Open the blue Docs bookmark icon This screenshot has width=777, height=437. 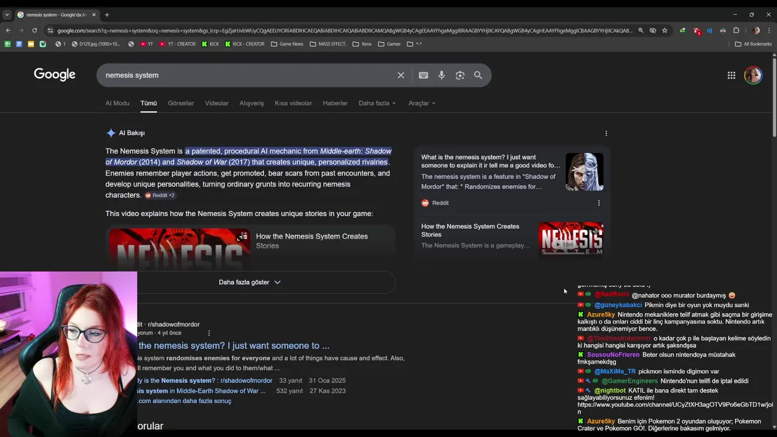pos(19,44)
